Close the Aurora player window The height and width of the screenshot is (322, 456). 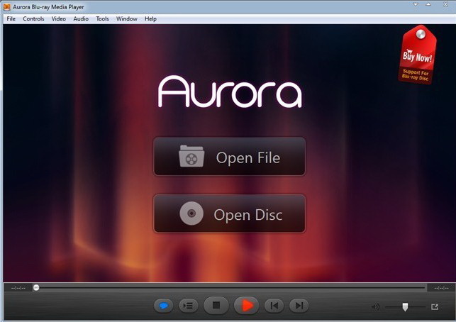coord(445,4)
